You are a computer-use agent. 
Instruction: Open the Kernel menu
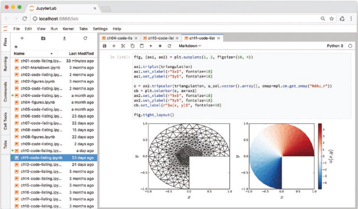68,29
